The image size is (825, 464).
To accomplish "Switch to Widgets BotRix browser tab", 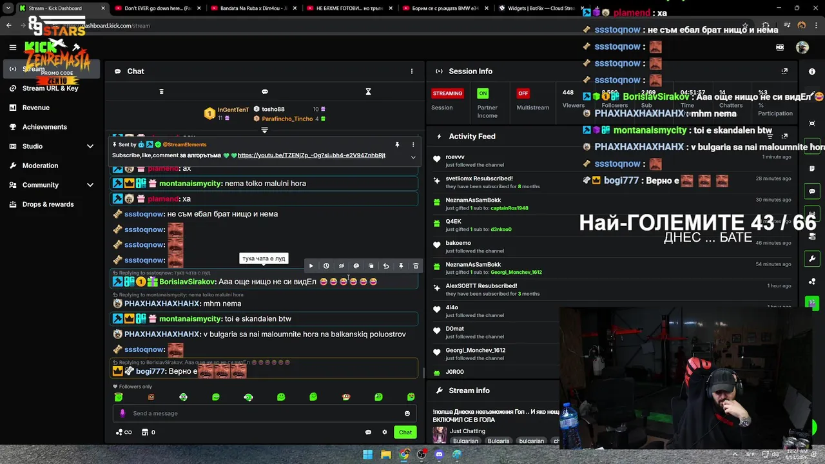I will [x=537, y=8].
